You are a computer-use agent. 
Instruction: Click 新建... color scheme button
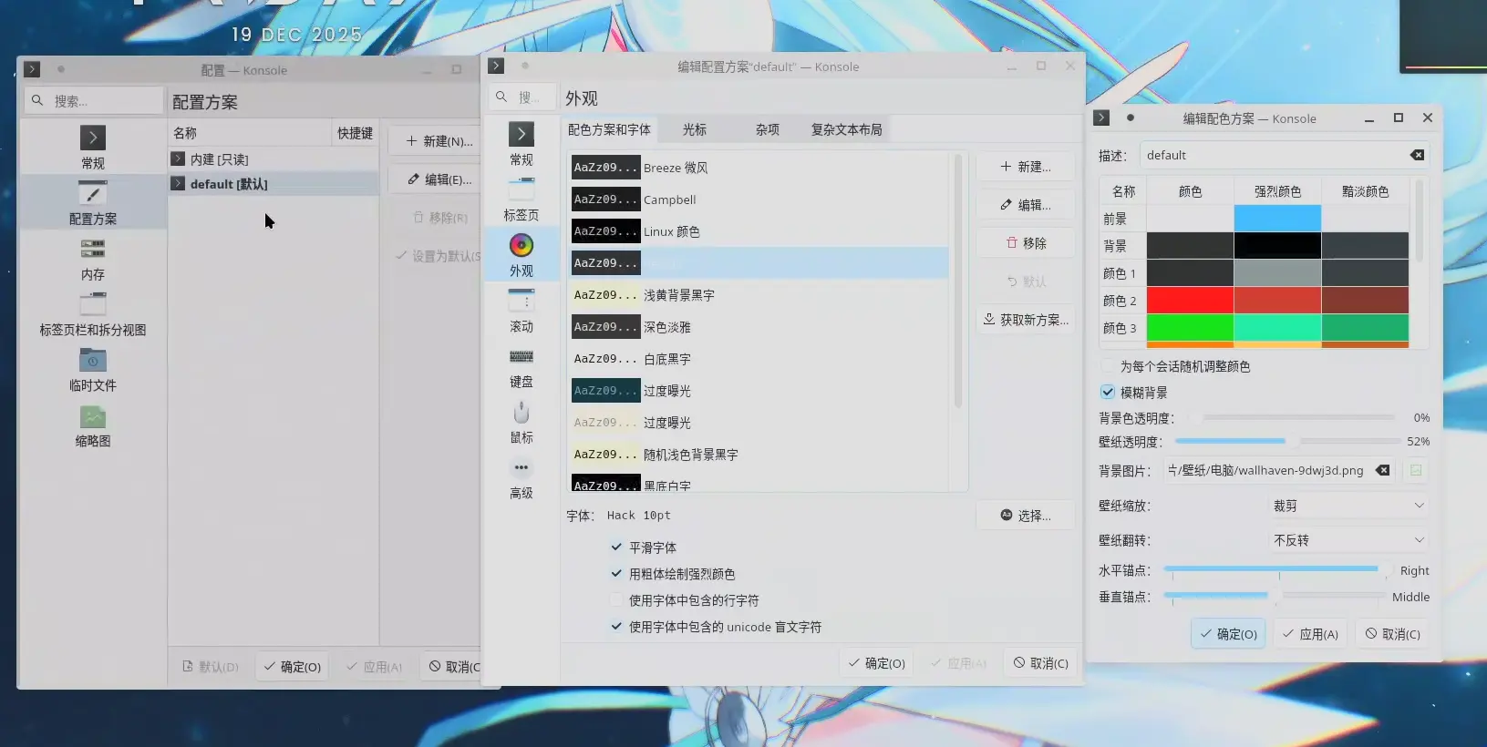pyautogui.click(x=1026, y=167)
